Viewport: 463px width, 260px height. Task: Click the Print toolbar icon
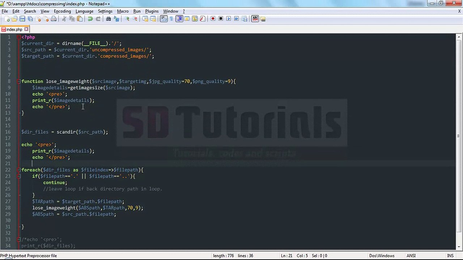pyautogui.click(x=54, y=19)
